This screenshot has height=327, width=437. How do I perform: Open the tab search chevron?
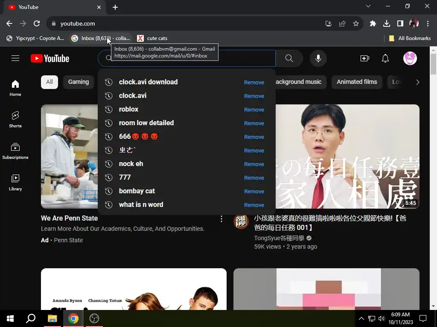(x=368, y=6)
